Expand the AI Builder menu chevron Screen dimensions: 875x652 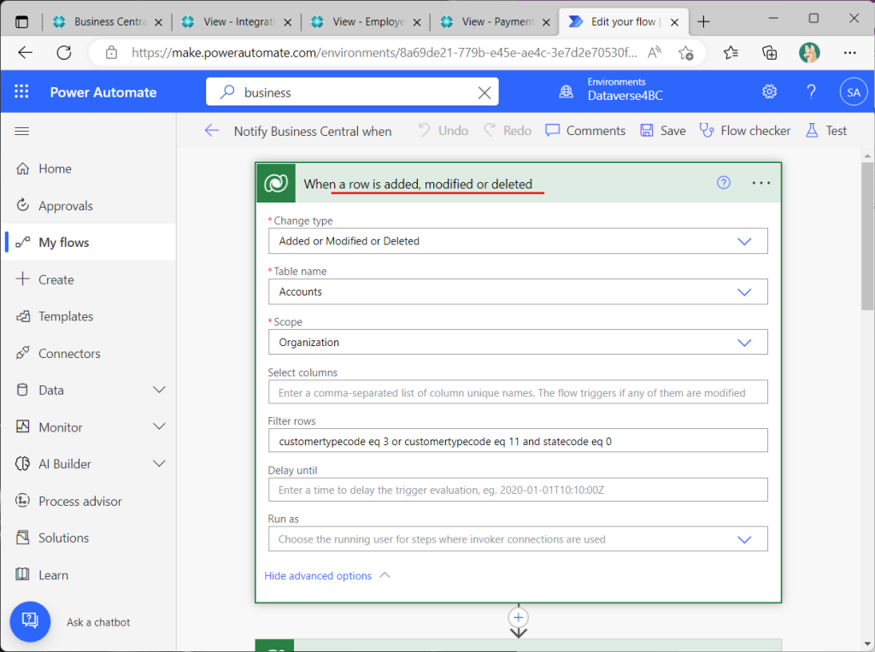click(x=159, y=463)
